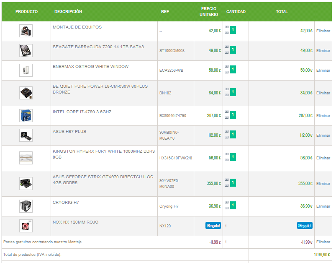This screenshot has height=263, width=336.
Task: Select the Portes gratuitos contratando nuestro Montaje text
Action: tap(42, 242)
